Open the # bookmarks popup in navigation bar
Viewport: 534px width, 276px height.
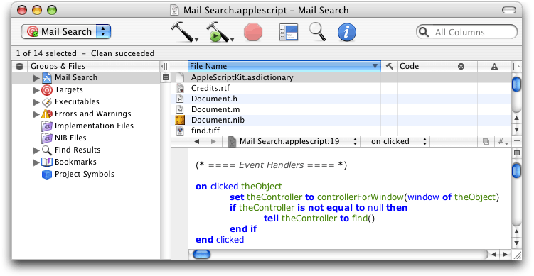(x=503, y=142)
